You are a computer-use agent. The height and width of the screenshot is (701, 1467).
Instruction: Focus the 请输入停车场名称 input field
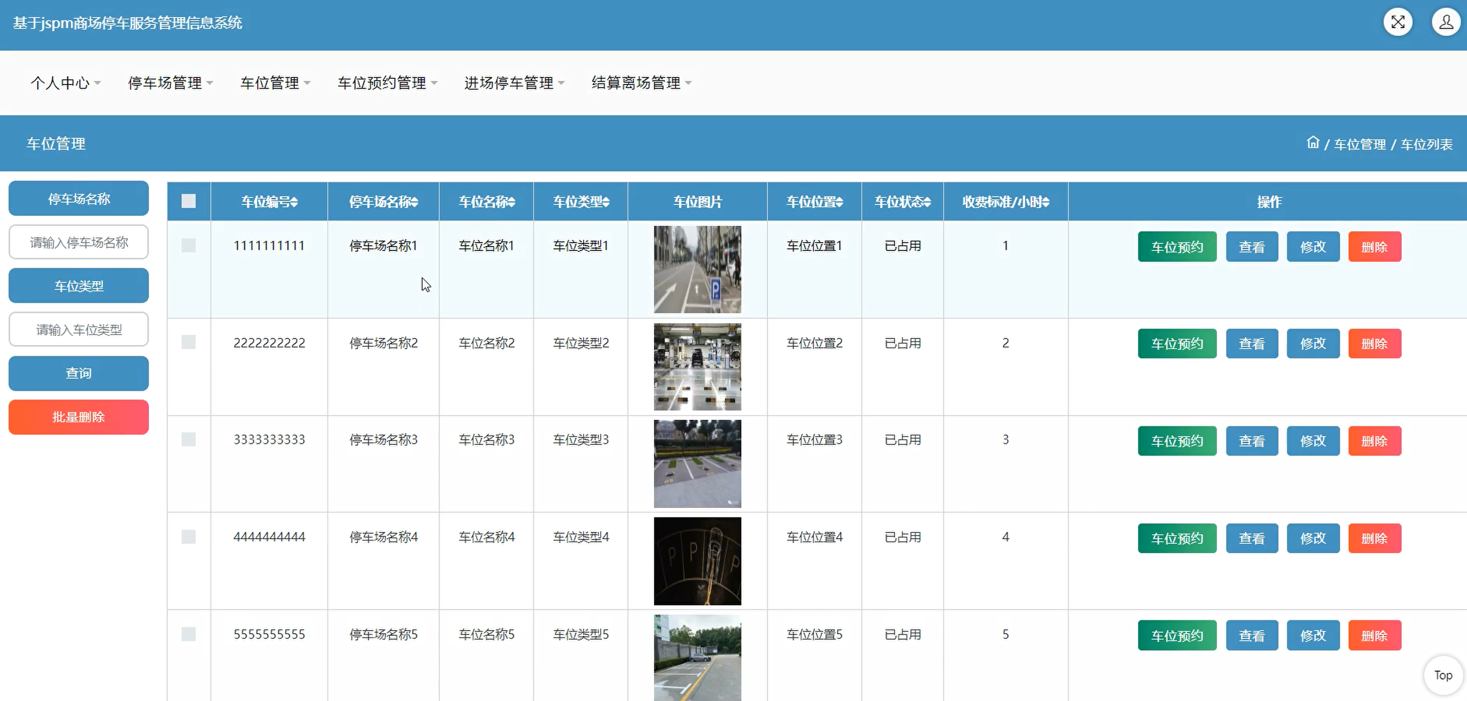79,243
